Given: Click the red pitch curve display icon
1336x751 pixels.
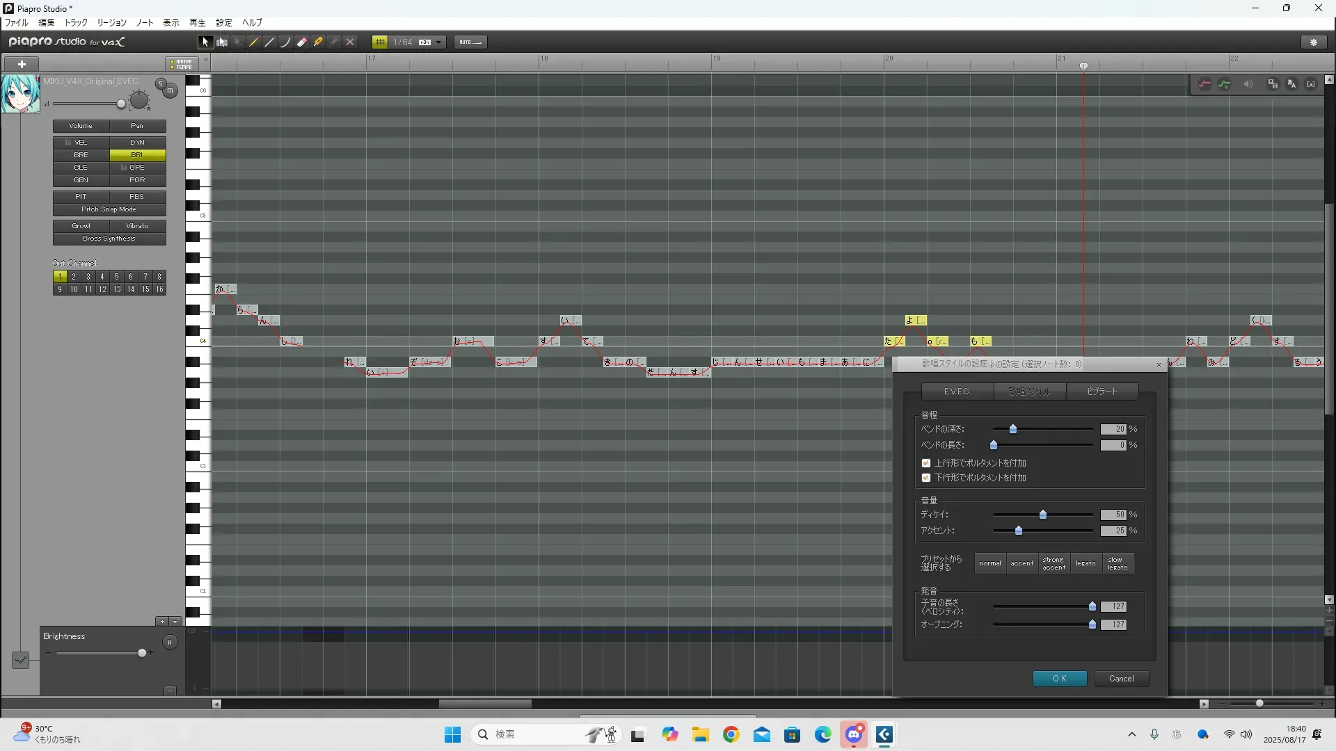Looking at the screenshot, I should coord(1204,84).
